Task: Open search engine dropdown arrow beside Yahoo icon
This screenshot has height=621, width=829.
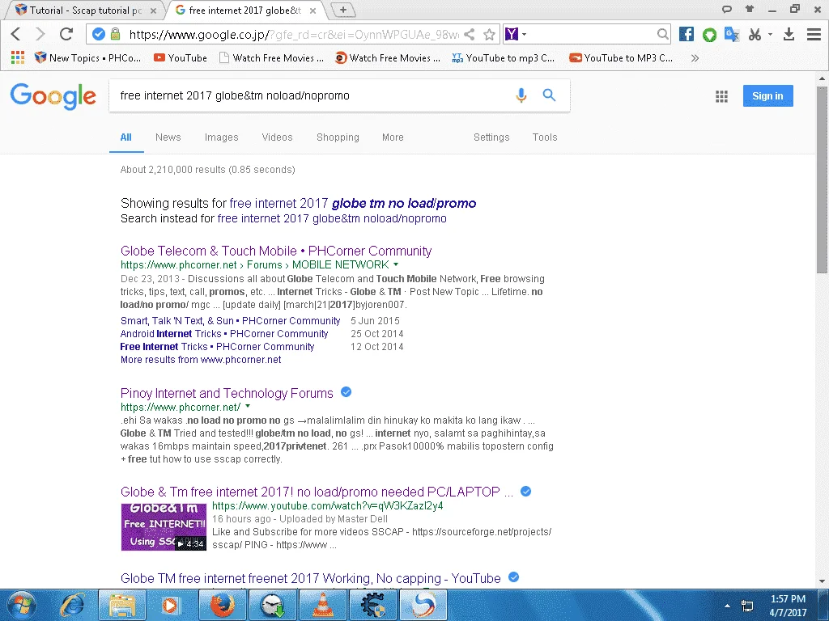Action: tap(524, 34)
